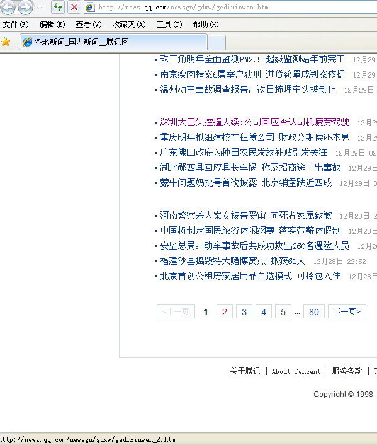Click the red Stop loading icon
377x445 pixels.
[74, 7]
